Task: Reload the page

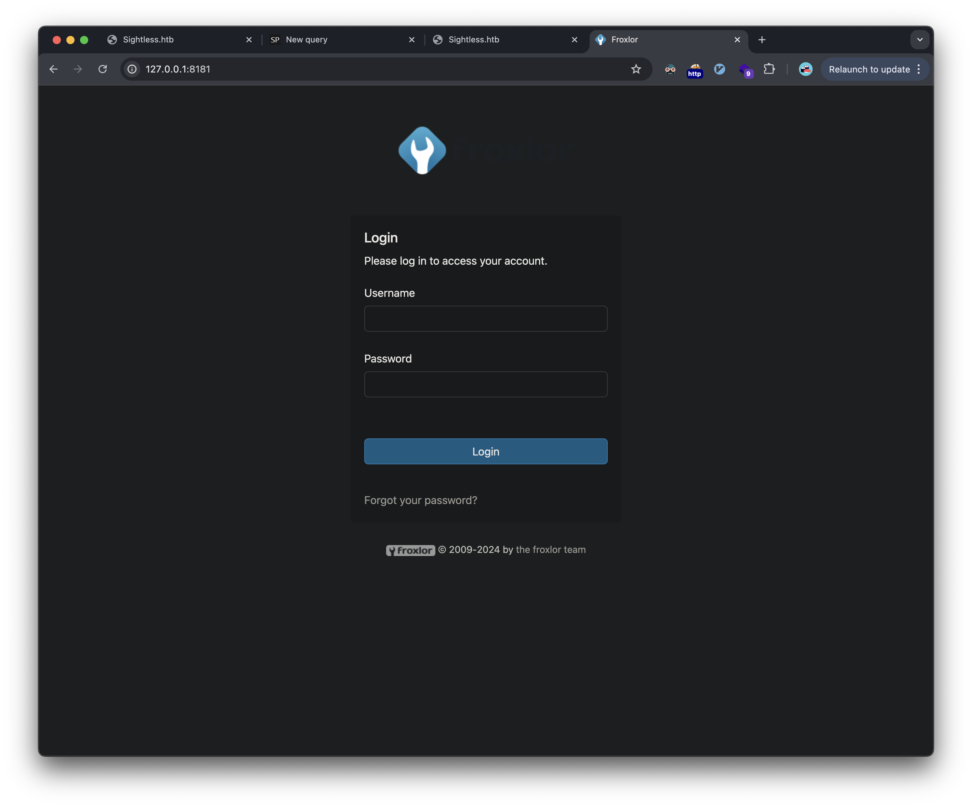Action: (x=103, y=69)
